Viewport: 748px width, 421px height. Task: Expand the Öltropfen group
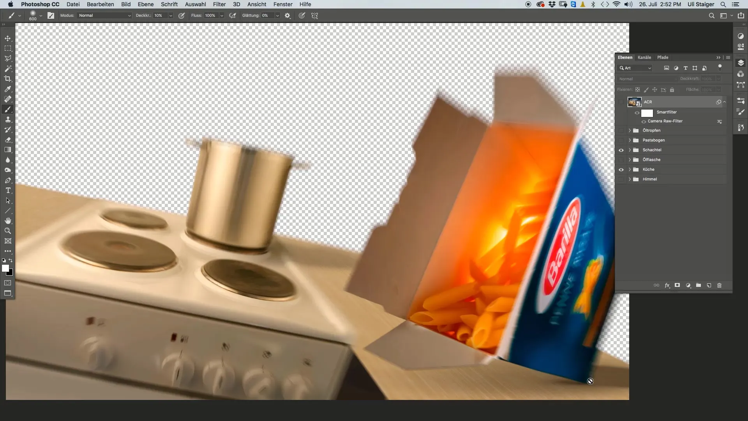tap(630, 131)
